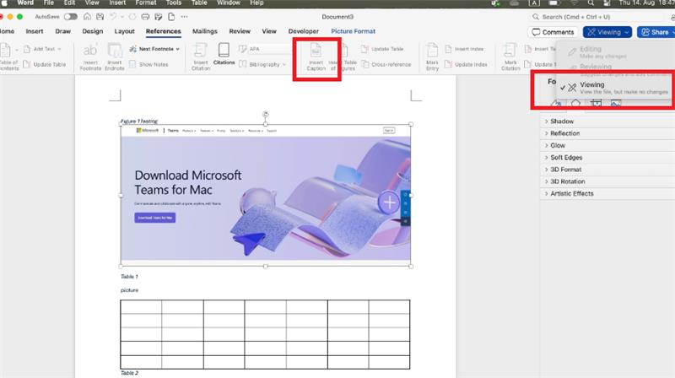Screen dimensions: 675x378
Task: Click the Comments button
Action: [553, 32]
